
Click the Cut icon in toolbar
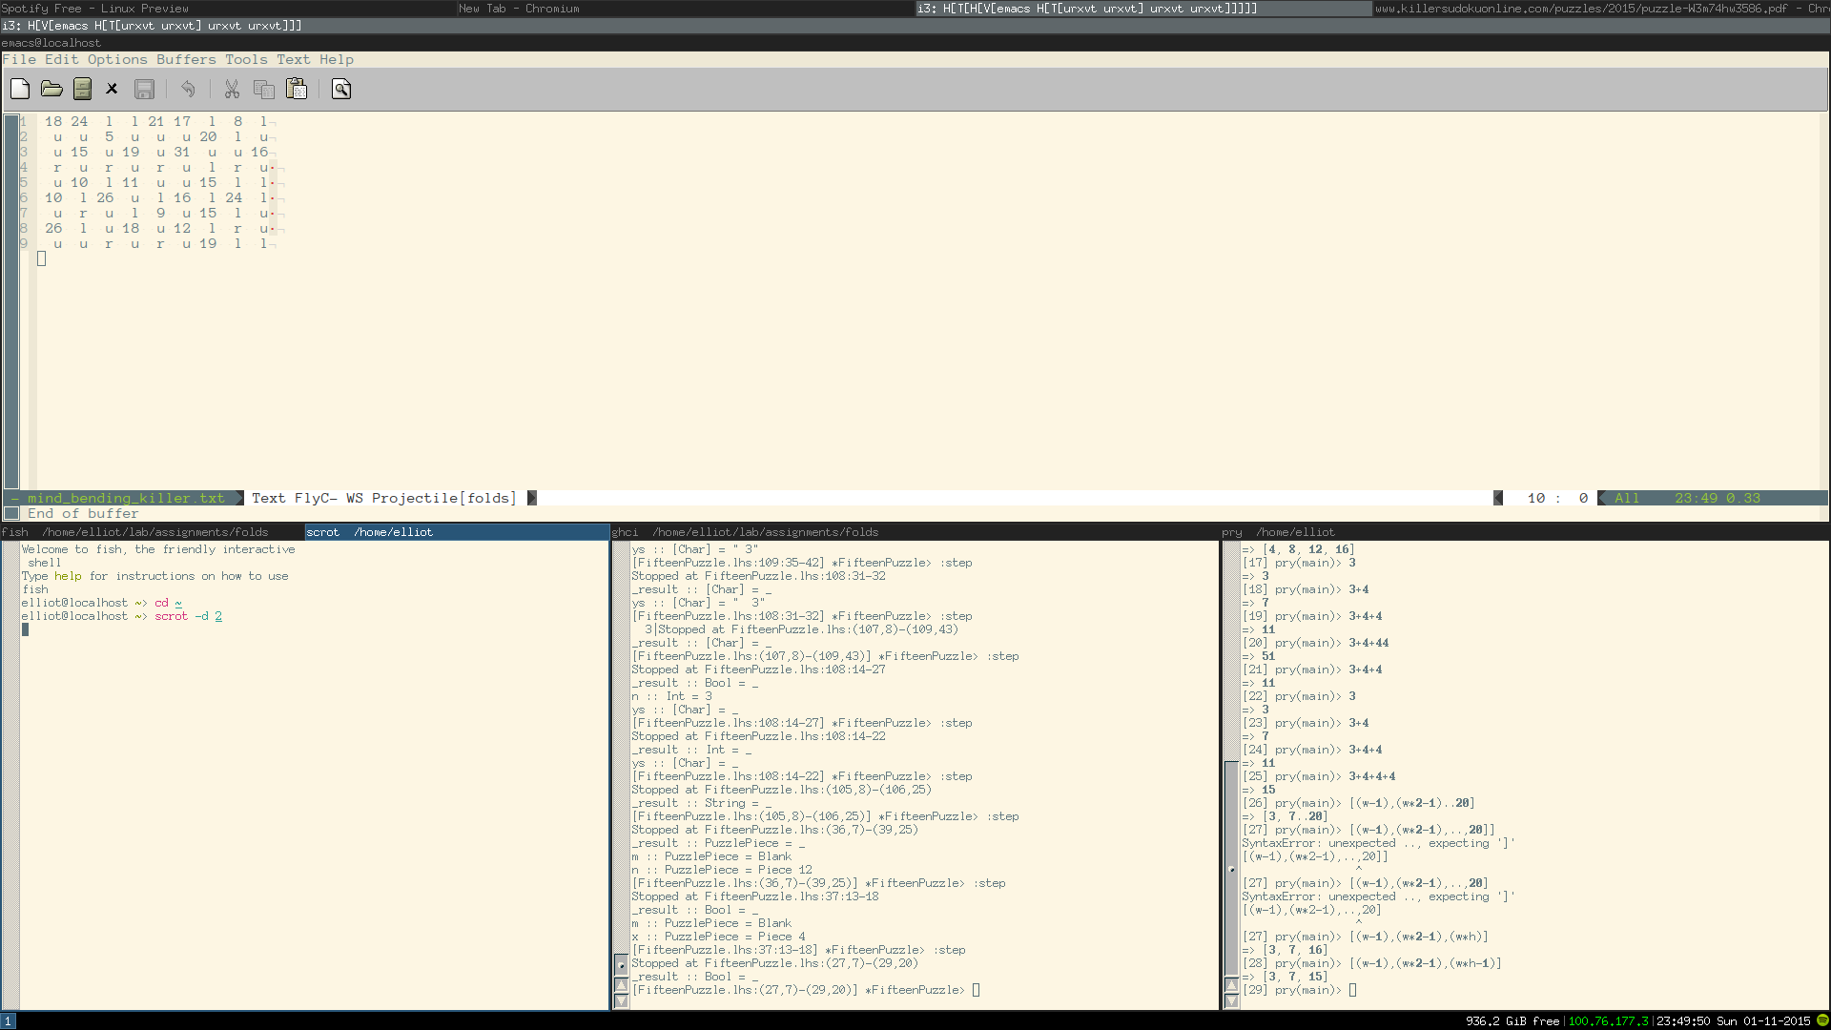[x=232, y=88]
